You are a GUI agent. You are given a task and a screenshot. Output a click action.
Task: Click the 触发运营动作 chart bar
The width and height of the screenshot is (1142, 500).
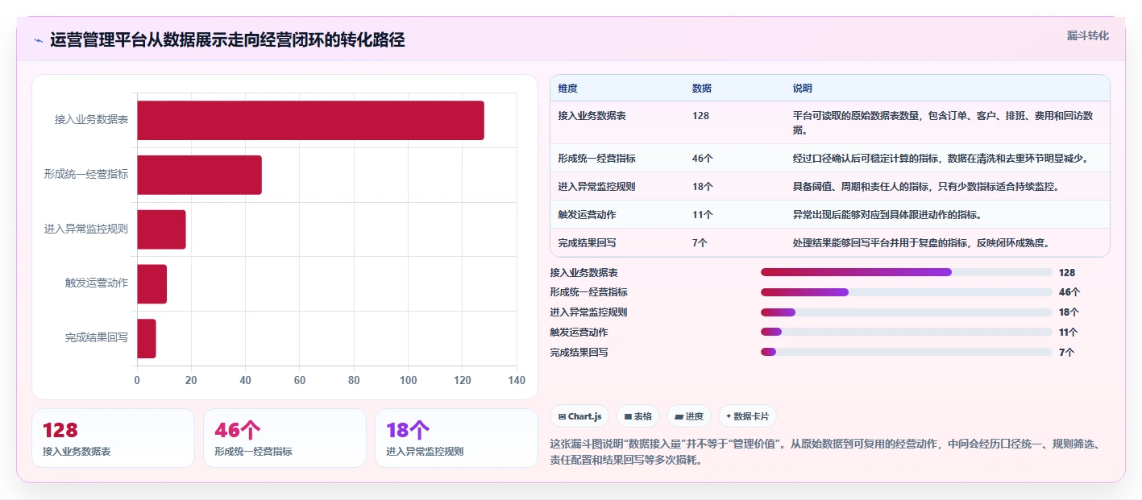tap(152, 284)
